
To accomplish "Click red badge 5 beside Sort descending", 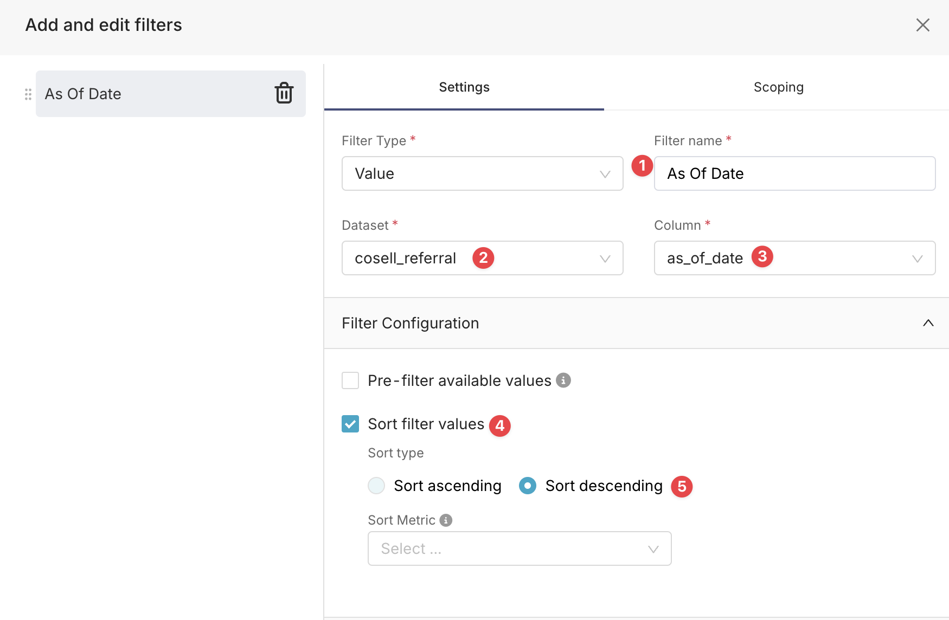I will (682, 487).
